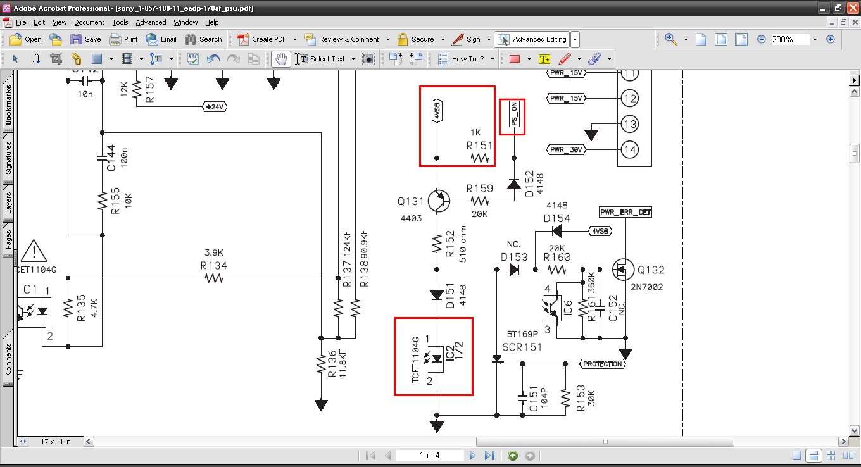Switch to Continuous page layout
This screenshot has width=861, height=467.
point(814,456)
